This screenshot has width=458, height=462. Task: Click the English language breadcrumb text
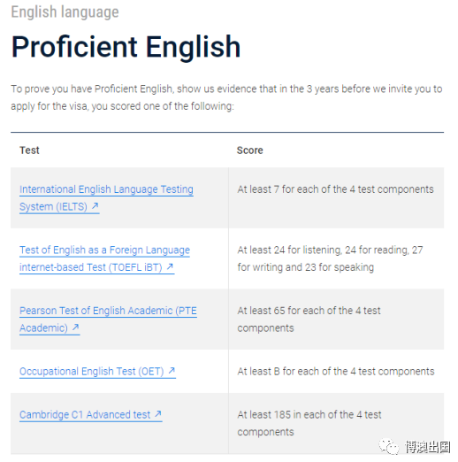pyautogui.click(x=65, y=12)
